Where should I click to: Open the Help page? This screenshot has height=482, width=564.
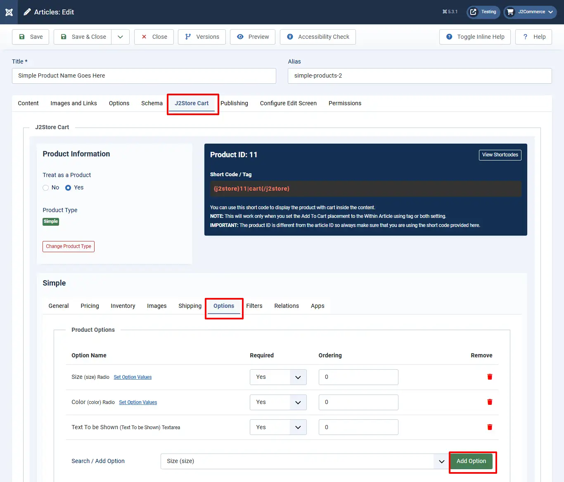pyautogui.click(x=533, y=37)
